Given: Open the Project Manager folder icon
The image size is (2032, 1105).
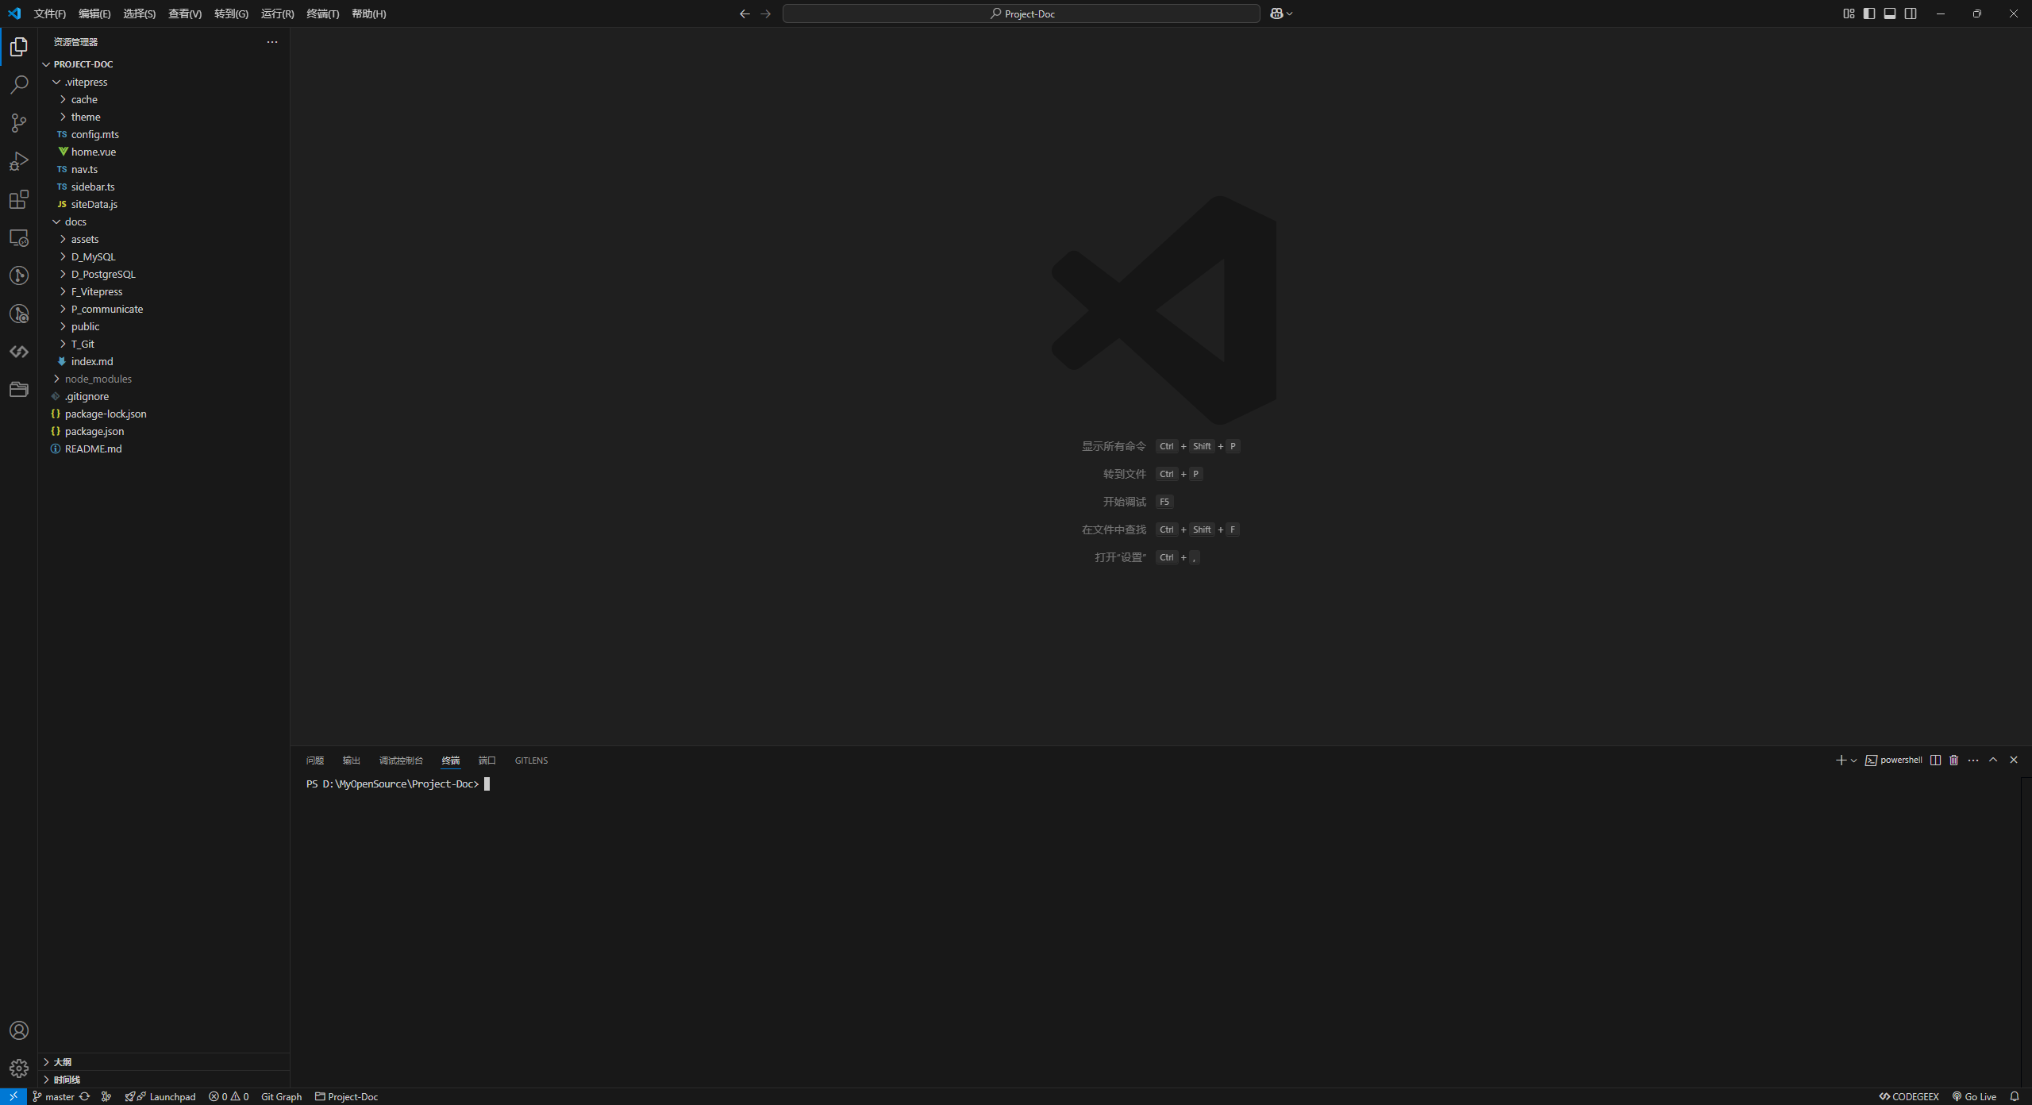Looking at the screenshot, I should pos(19,390).
